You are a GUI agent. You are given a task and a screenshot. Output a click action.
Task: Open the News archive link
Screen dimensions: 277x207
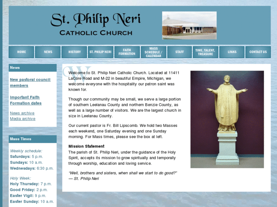(22, 113)
